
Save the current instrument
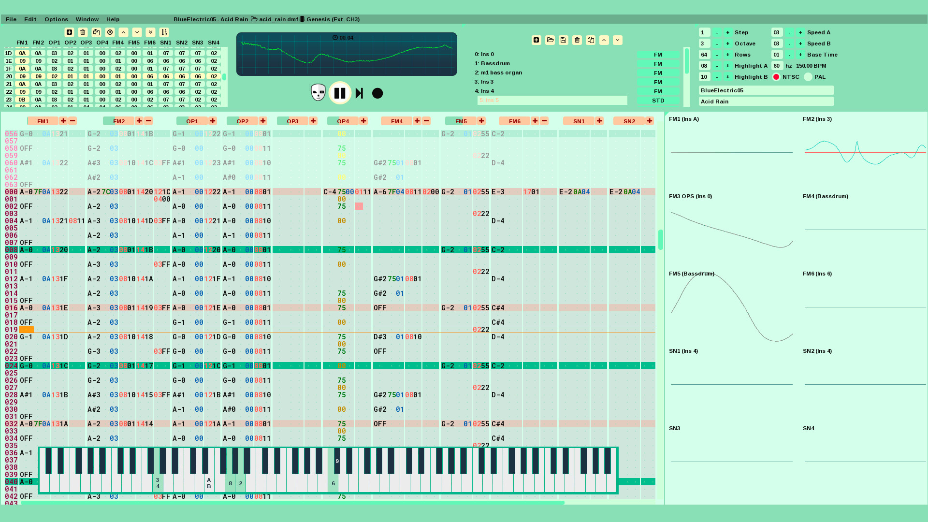coord(564,40)
